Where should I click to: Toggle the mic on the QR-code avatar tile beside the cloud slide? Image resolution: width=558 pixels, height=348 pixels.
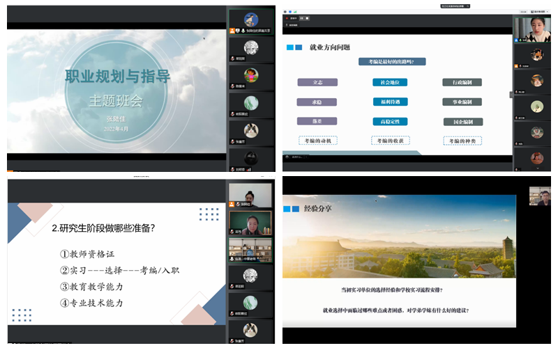tap(232, 58)
